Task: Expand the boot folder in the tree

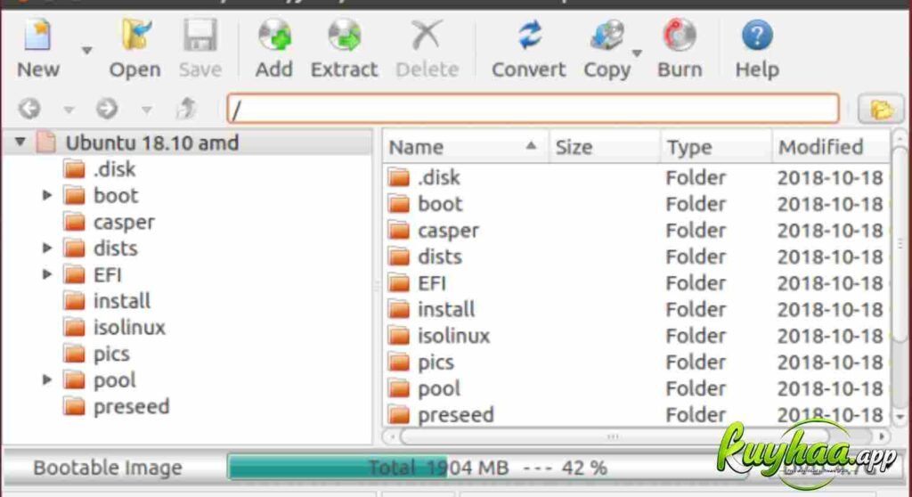Action: click(48, 195)
